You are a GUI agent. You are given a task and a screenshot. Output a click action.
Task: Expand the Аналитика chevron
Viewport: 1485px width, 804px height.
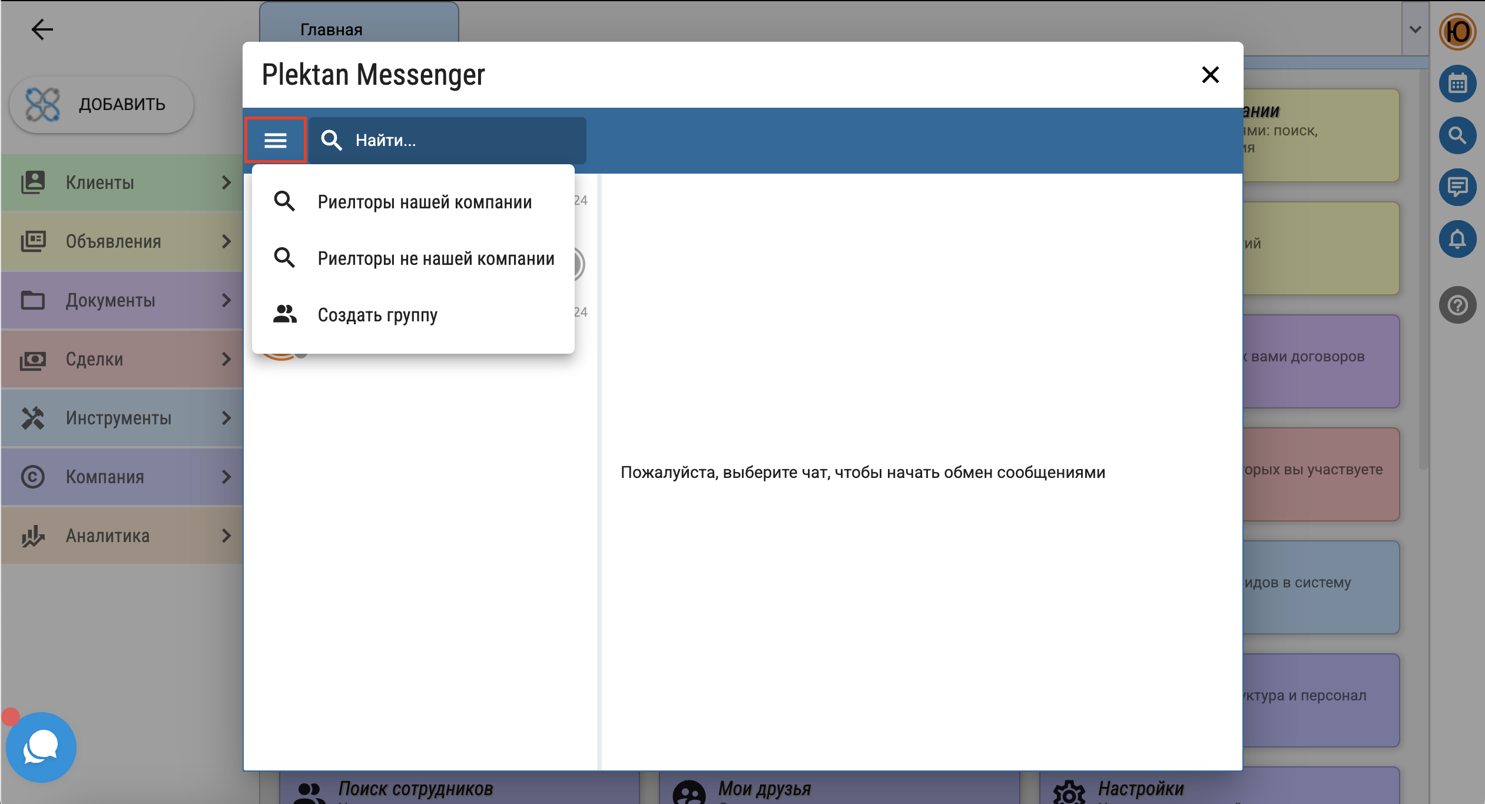(x=226, y=536)
